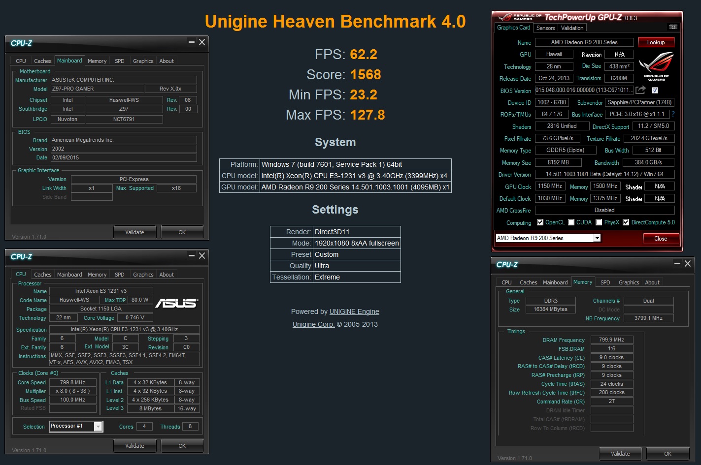The height and width of the screenshot is (465, 701).
Task: Click the Lookup button in GPU-Z
Action: pos(656,42)
